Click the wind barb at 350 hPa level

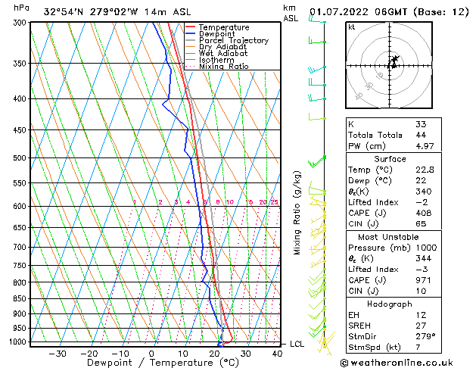[x=317, y=70]
